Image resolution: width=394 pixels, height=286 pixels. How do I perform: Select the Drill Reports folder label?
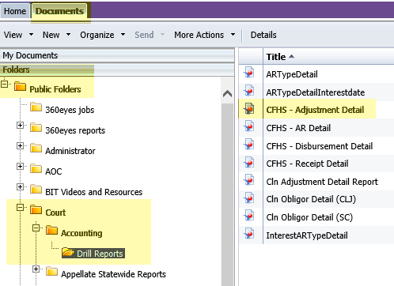(100, 254)
